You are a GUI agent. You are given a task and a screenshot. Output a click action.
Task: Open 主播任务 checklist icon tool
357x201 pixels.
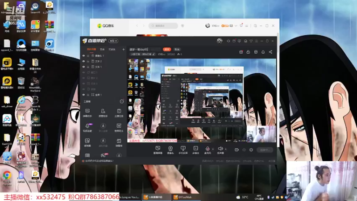point(119,113)
